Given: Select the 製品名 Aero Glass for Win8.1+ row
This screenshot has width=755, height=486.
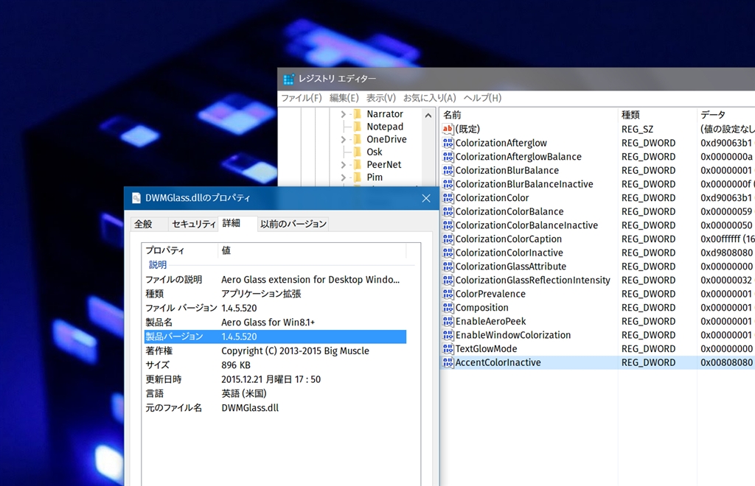Looking at the screenshot, I should 275,323.
